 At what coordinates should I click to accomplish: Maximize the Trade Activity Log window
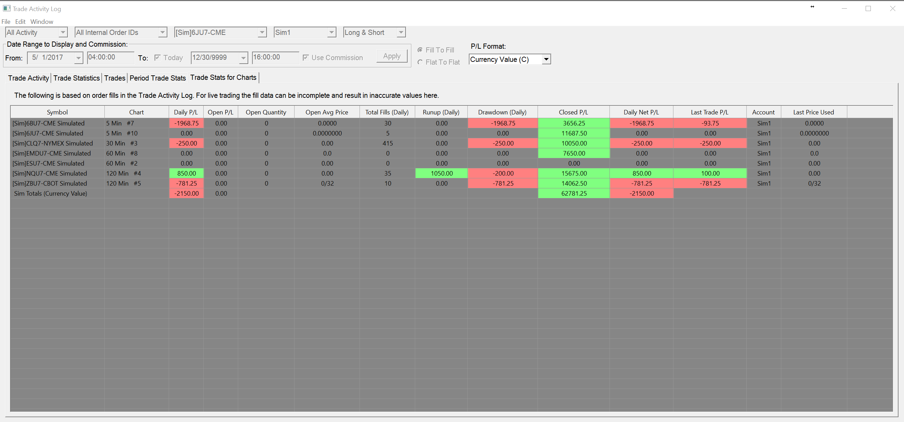pyautogui.click(x=868, y=8)
